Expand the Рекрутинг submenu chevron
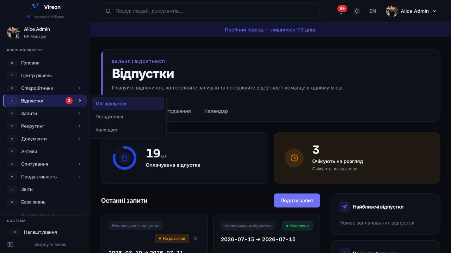Image resolution: width=451 pixels, height=253 pixels. pyautogui.click(x=79, y=126)
